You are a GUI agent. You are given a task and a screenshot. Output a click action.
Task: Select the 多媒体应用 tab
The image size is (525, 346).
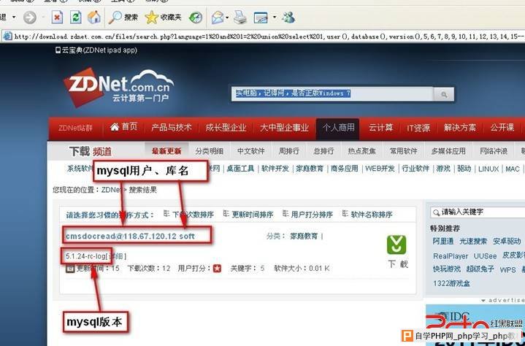[448, 151]
